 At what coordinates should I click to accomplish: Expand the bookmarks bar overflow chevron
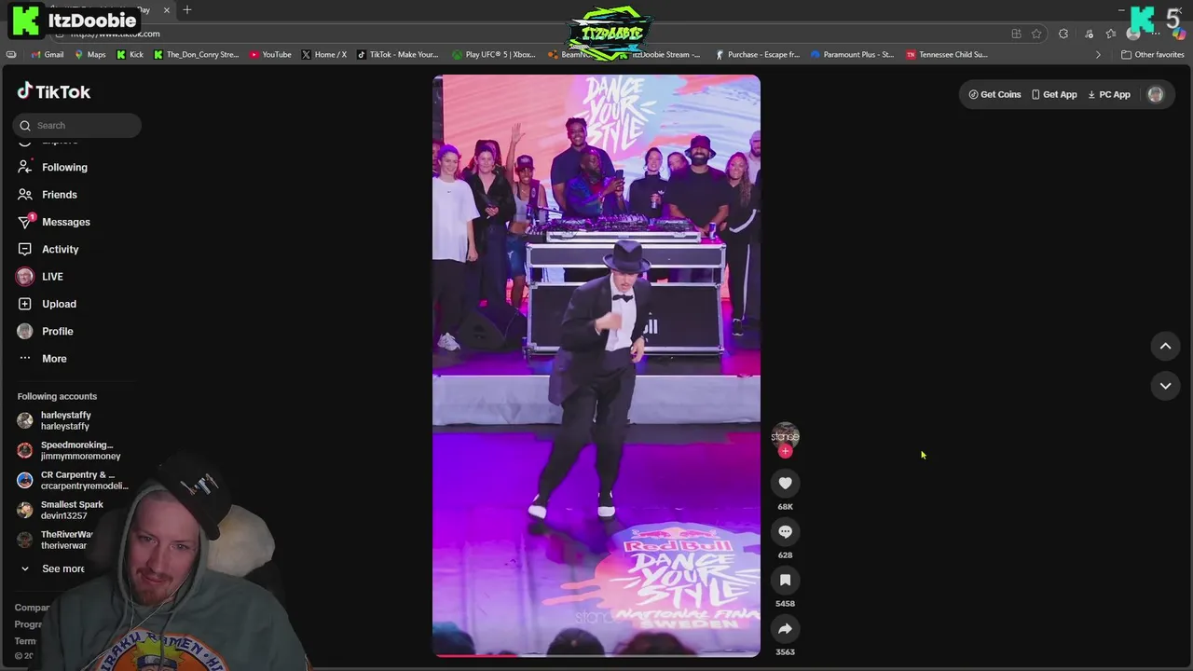(1098, 54)
